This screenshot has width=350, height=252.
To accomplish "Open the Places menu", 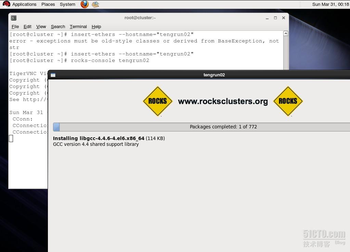I will tap(48, 4).
